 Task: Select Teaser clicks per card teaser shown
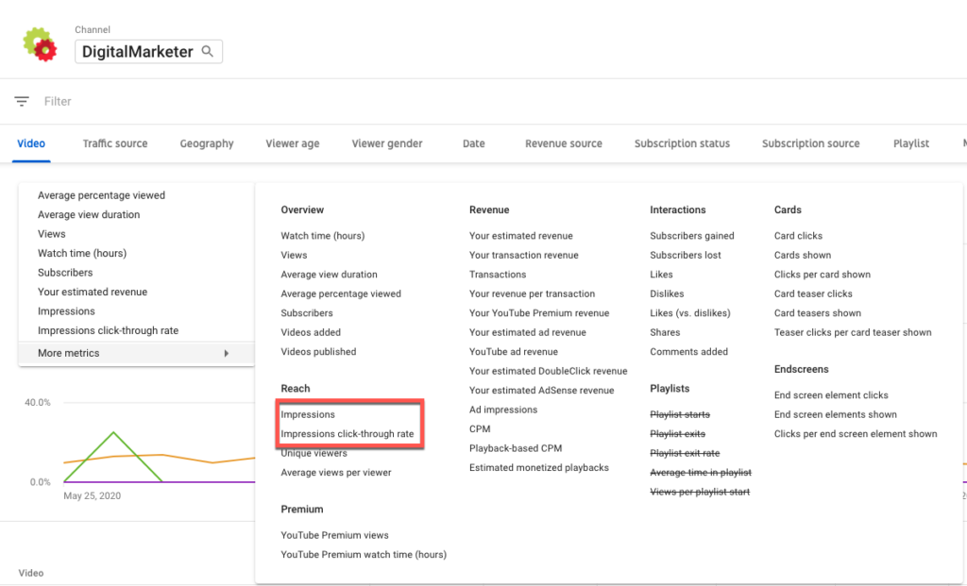(x=853, y=333)
